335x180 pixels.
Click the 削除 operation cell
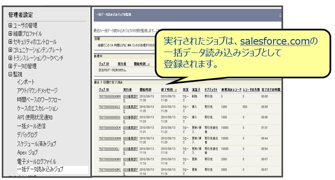[x=194, y=96]
